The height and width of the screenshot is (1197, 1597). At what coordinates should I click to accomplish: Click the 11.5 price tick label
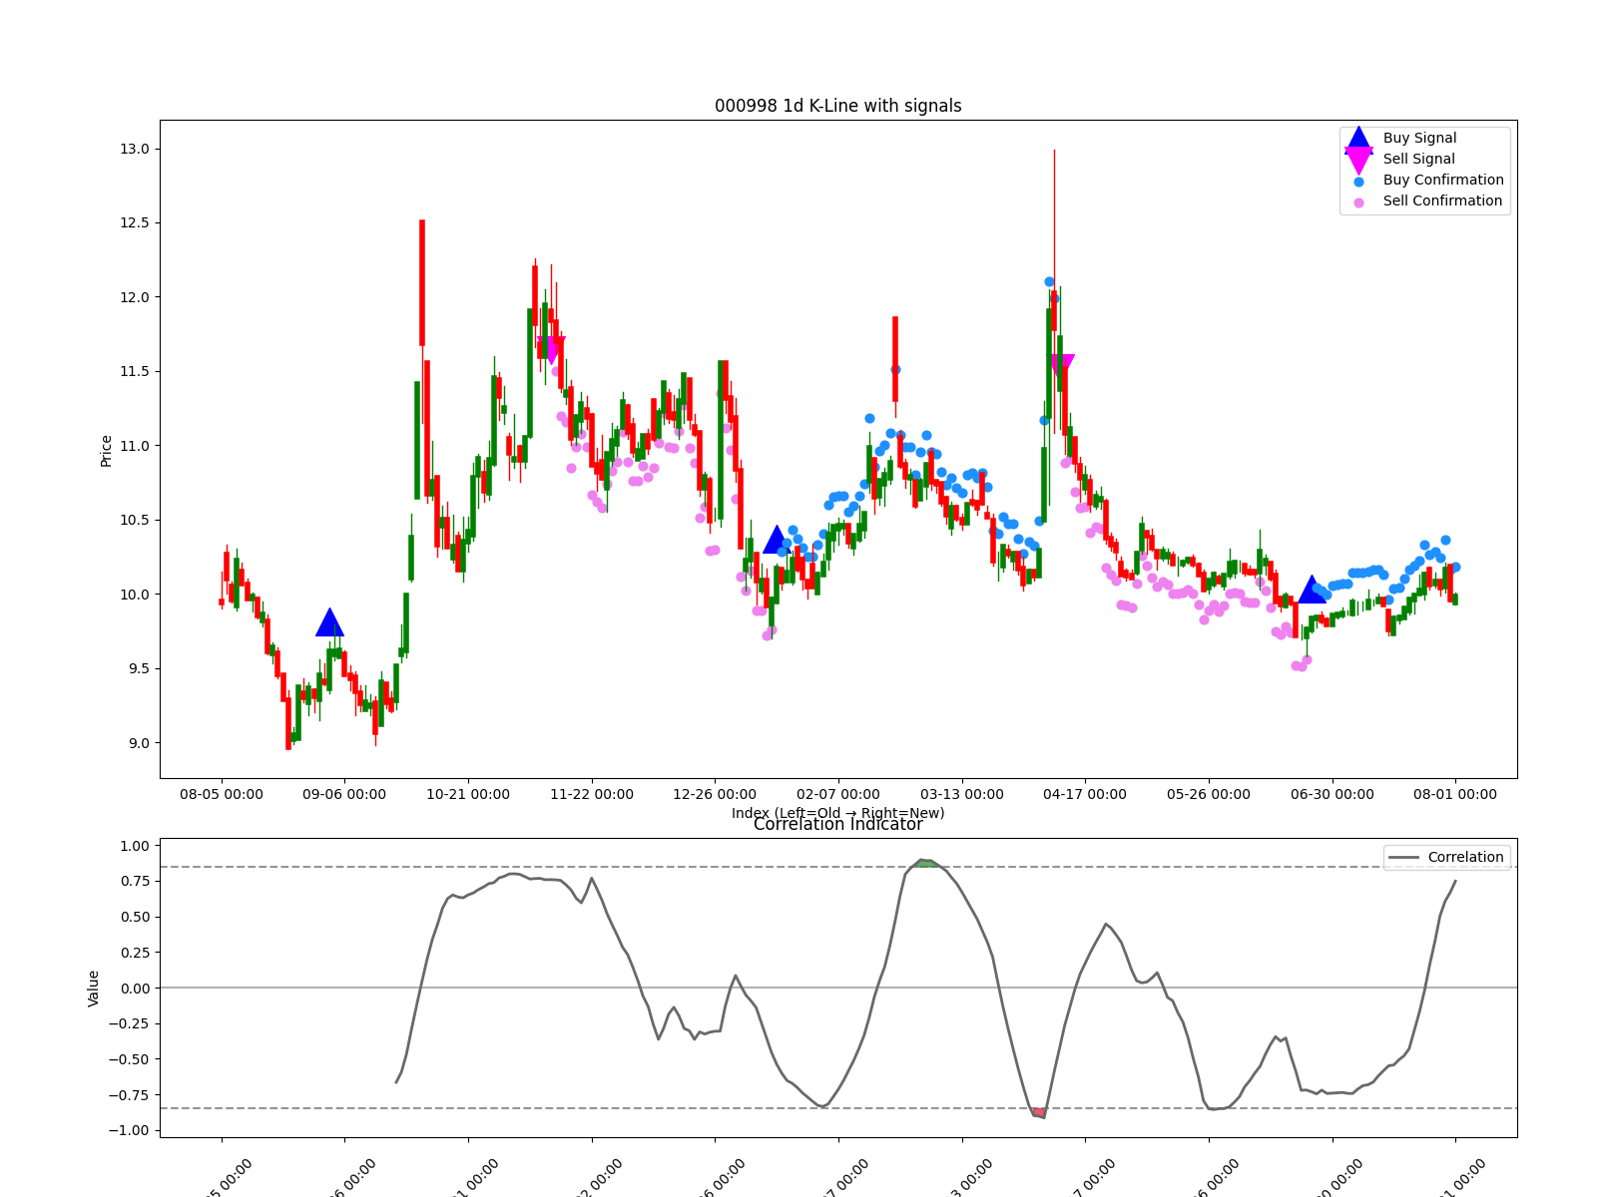click(135, 372)
